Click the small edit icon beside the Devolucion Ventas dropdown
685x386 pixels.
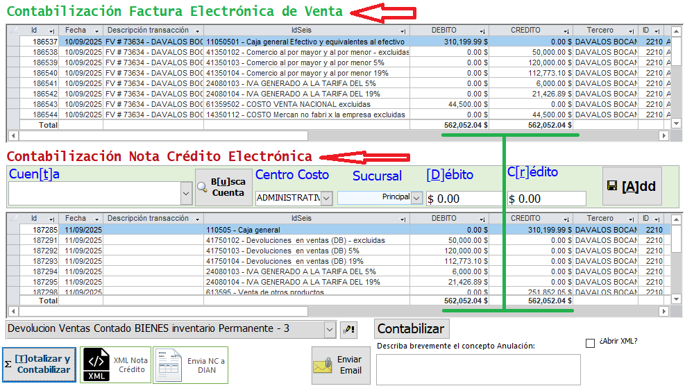click(349, 328)
